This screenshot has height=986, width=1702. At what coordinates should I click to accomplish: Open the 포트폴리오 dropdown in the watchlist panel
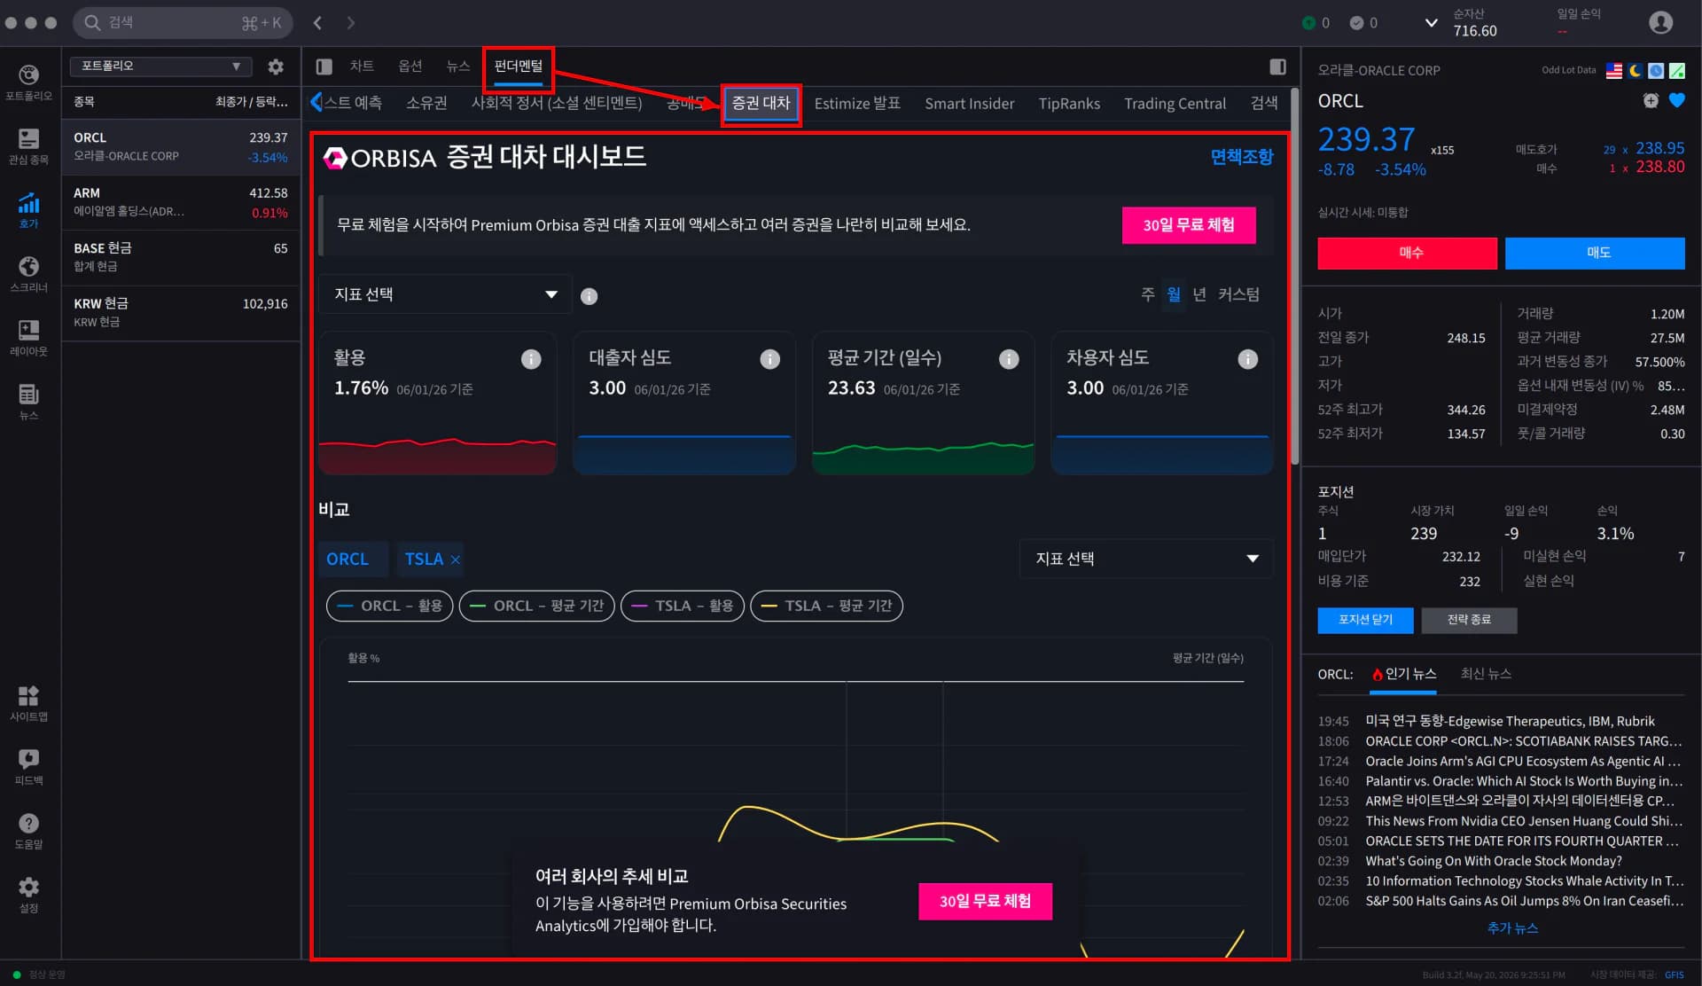(x=161, y=67)
